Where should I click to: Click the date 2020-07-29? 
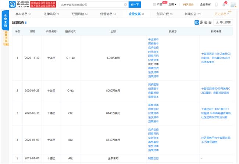coord(32,91)
